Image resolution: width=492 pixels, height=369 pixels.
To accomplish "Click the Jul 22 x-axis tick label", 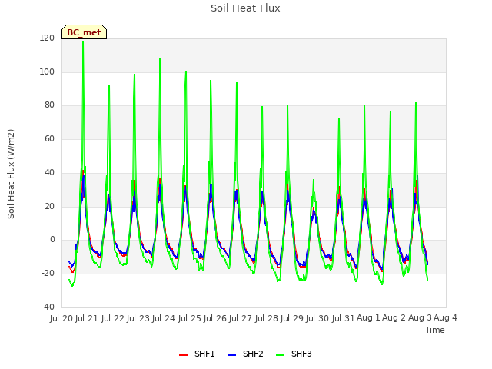I will [112, 318].
